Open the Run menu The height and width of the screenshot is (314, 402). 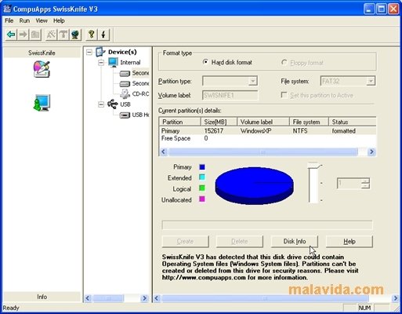click(x=24, y=20)
